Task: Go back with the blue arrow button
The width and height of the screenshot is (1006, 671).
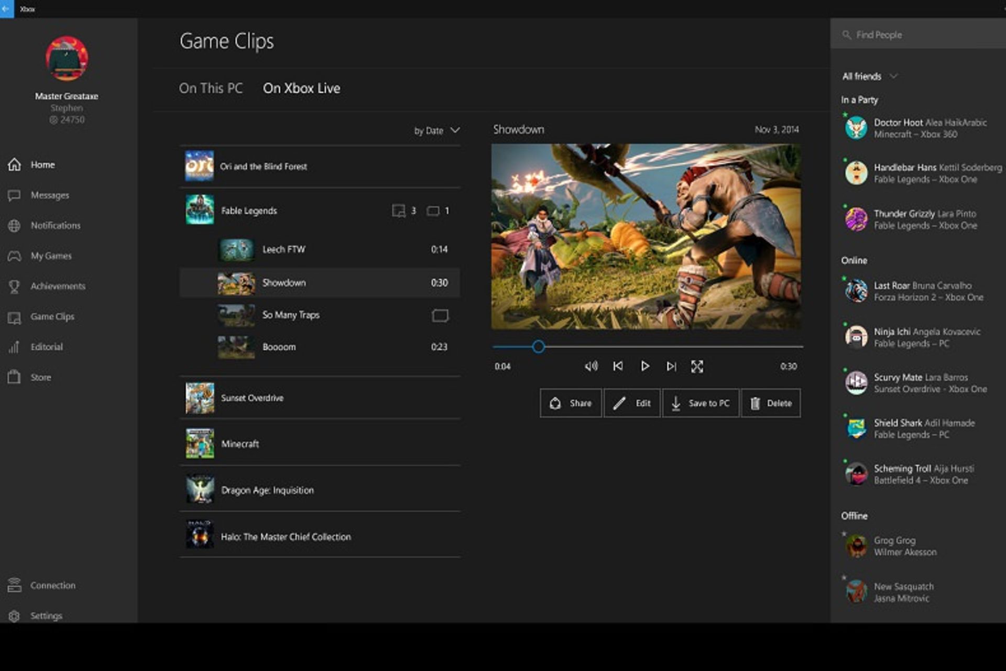Action: pos(6,9)
